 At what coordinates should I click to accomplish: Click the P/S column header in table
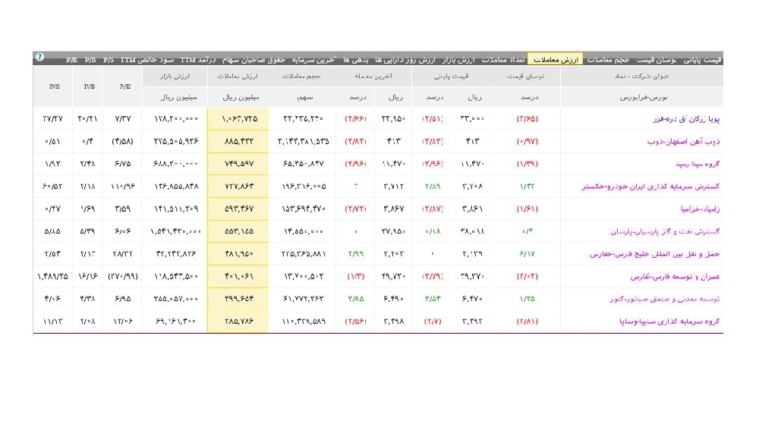pos(54,86)
